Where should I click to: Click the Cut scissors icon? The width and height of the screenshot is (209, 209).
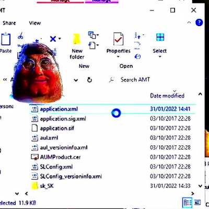coord(20,36)
